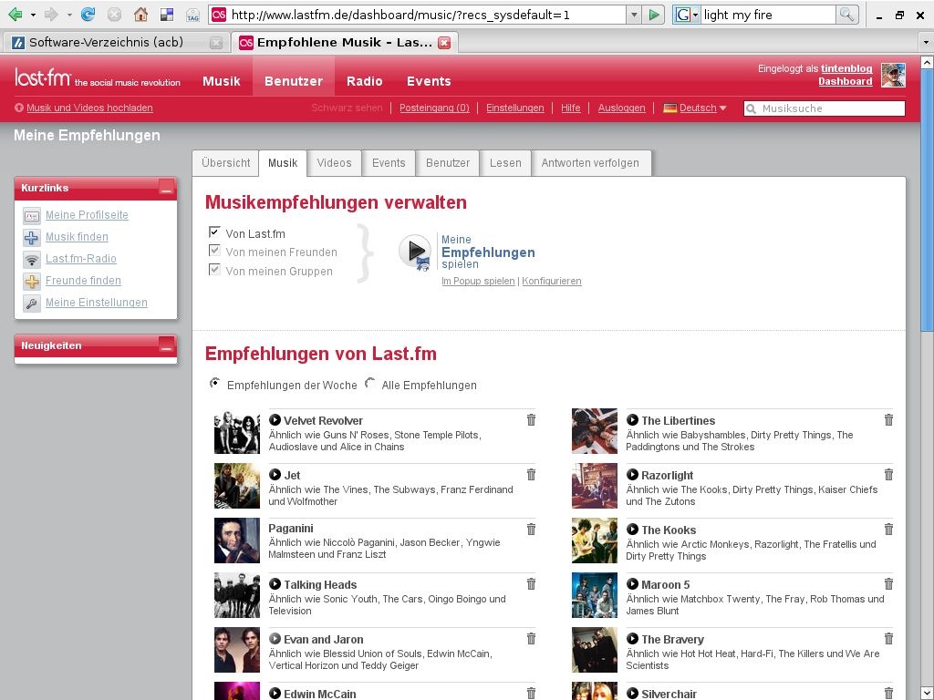Viewport: 934px width, 700px height.
Task: Start playing Meine Empfehlungen with the big play button
Action: click(x=415, y=252)
